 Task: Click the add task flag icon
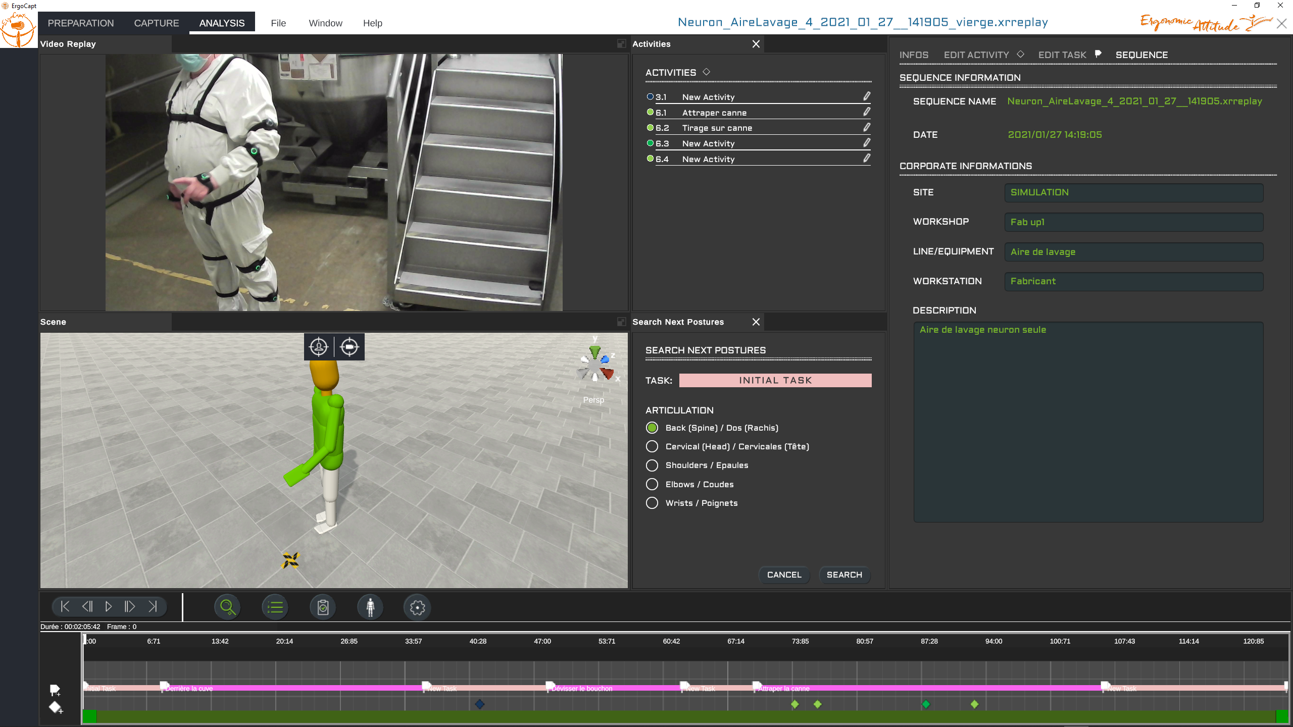[56, 690]
